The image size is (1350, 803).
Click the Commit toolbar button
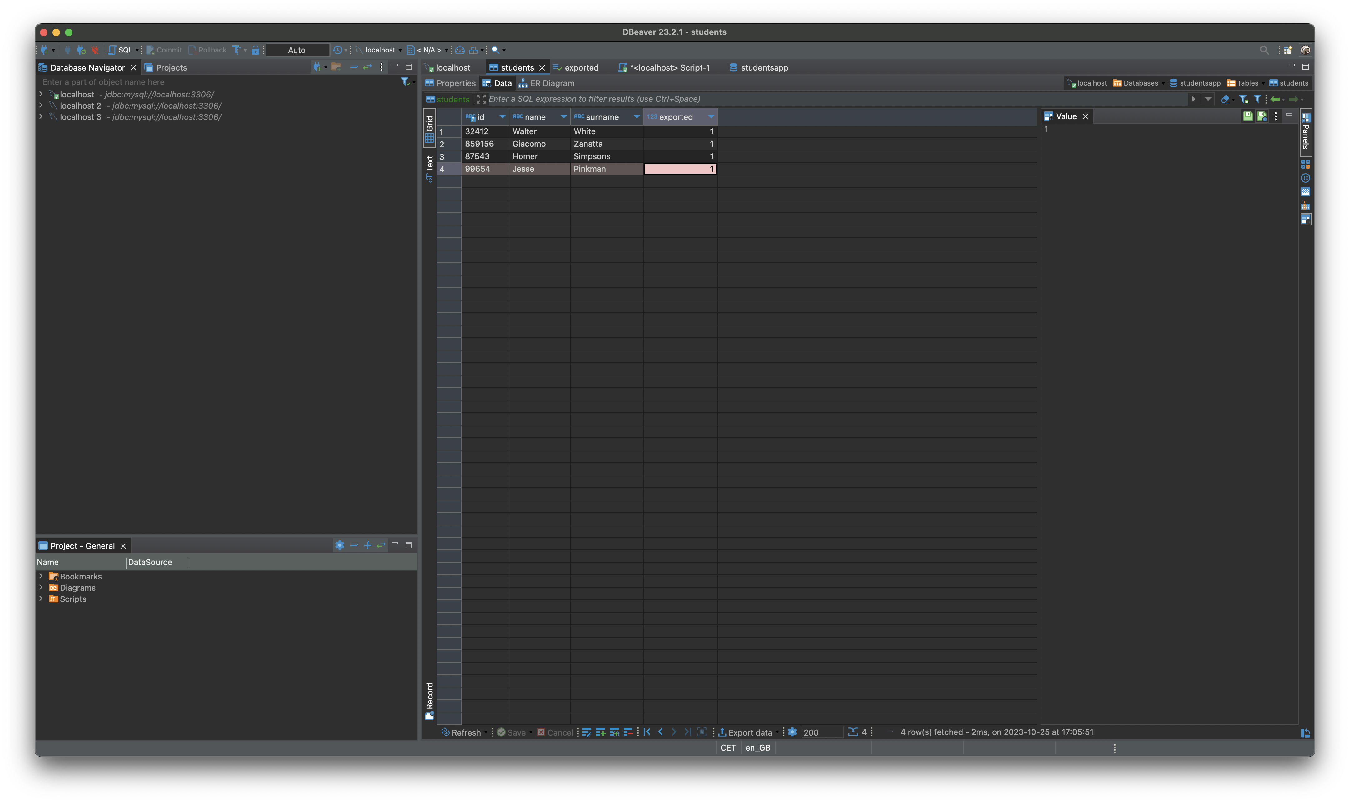(x=164, y=50)
